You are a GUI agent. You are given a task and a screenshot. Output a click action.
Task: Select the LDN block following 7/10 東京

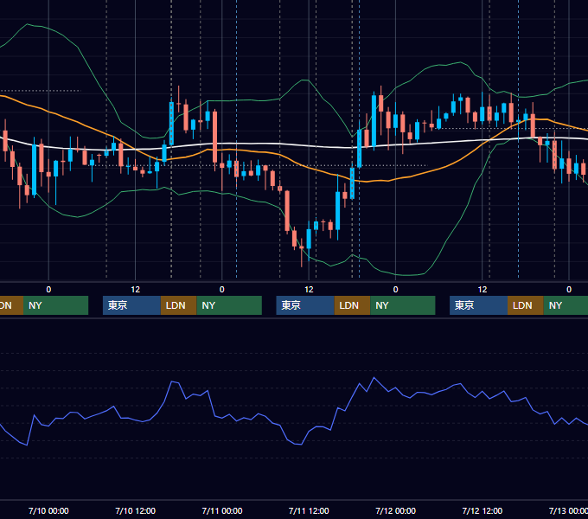tap(178, 305)
